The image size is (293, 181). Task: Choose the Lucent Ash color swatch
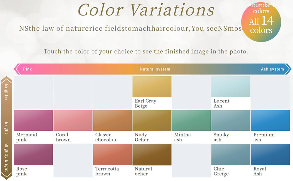click(x=231, y=87)
